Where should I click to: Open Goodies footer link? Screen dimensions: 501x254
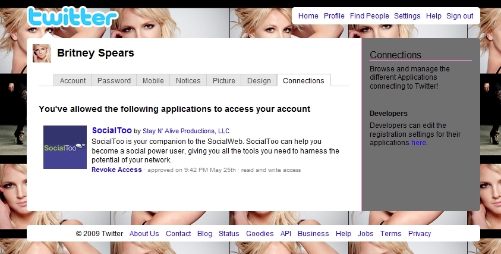[x=260, y=234]
